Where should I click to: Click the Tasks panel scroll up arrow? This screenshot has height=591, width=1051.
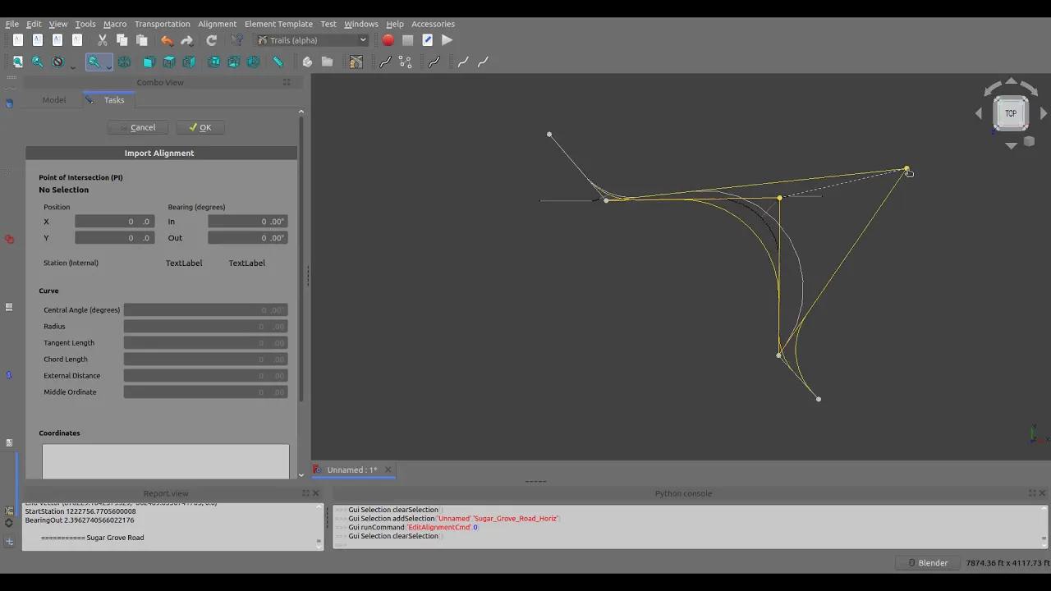tap(301, 112)
